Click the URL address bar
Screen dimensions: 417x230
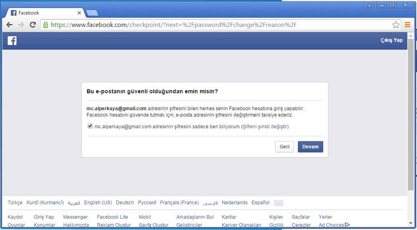[217, 25]
